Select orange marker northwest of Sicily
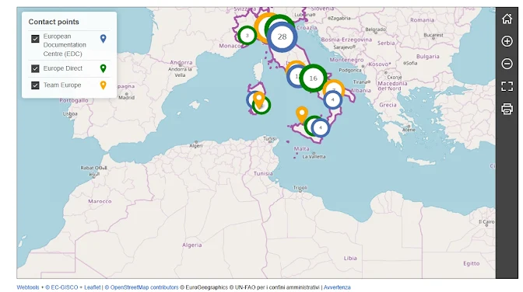Viewport: 523px width, 292px height. (302, 115)
